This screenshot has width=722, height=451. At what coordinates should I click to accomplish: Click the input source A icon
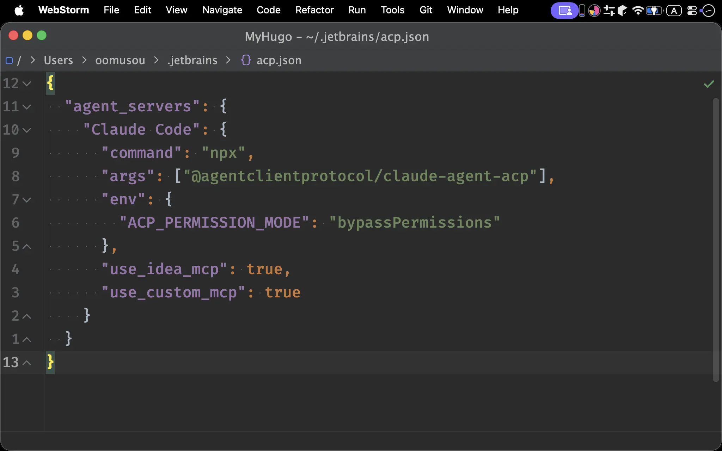point(674,11)
